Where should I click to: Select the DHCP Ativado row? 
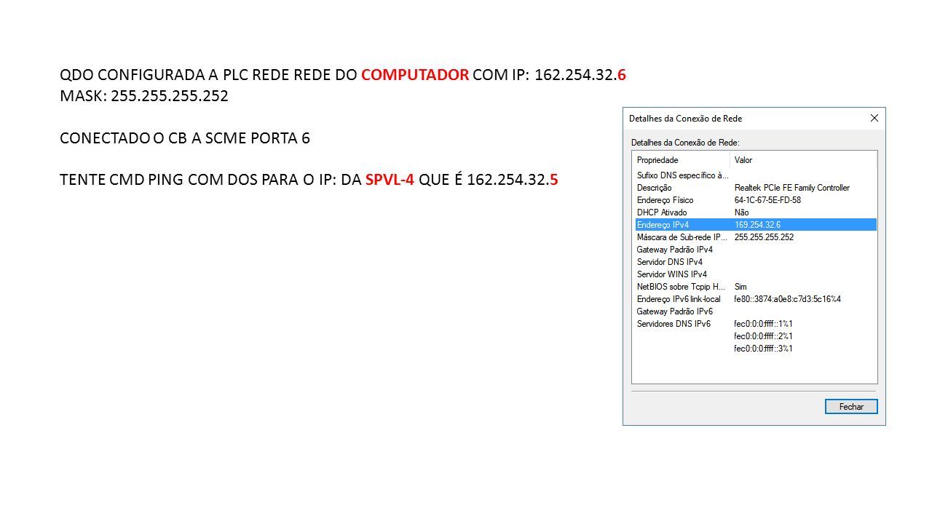pyautogui.click(x=756, y=213)
